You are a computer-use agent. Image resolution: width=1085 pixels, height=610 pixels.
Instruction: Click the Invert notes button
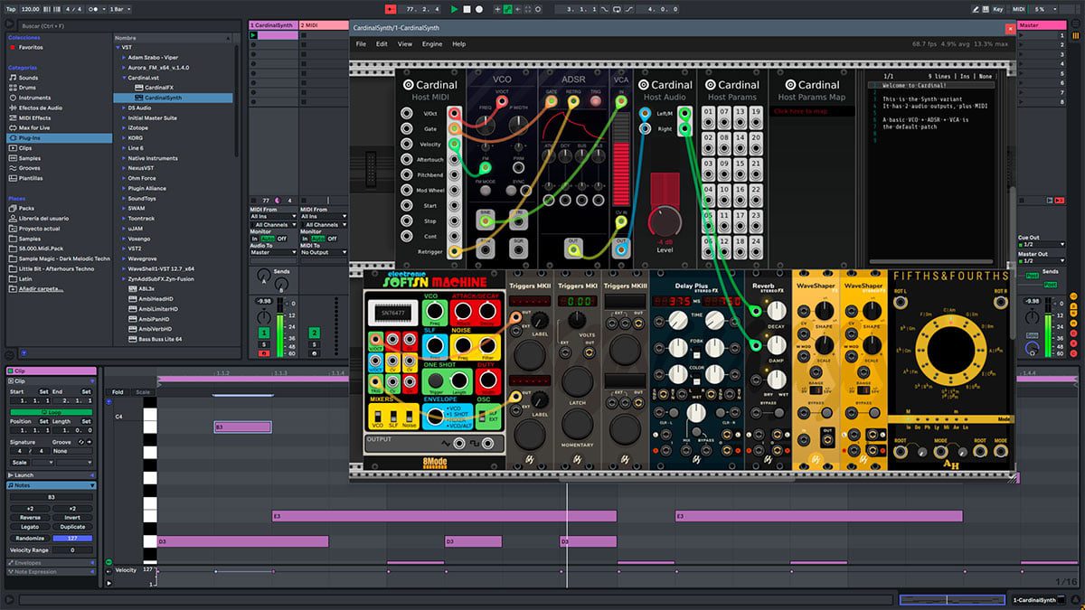coord(72,518)
